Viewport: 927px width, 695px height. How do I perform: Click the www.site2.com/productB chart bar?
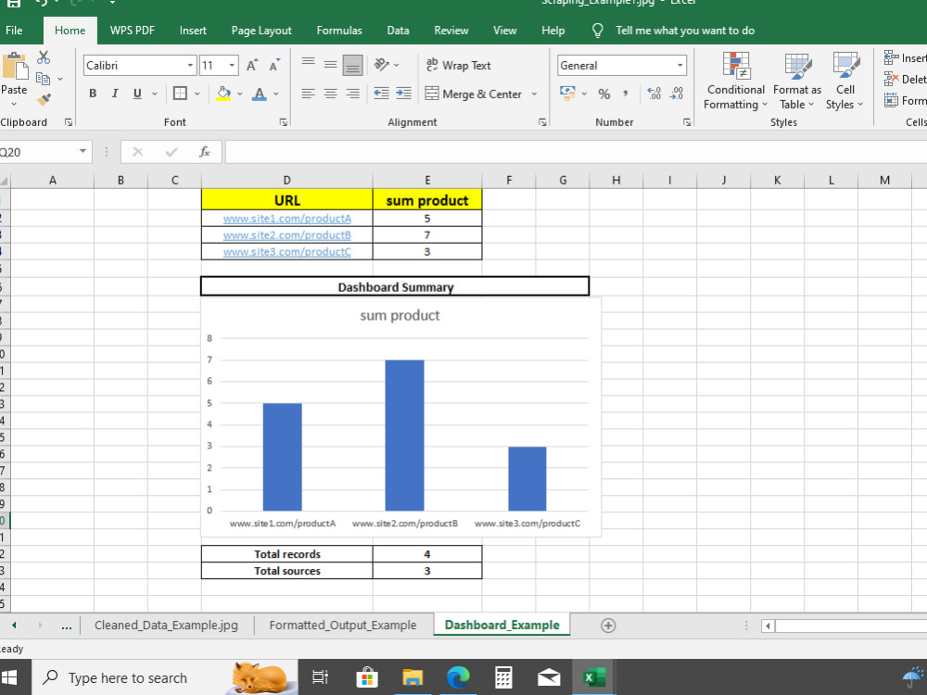click(404, 435)
